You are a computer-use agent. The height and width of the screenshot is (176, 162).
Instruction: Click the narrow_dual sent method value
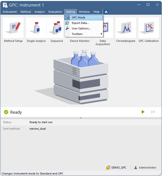(x=37, y=129)
